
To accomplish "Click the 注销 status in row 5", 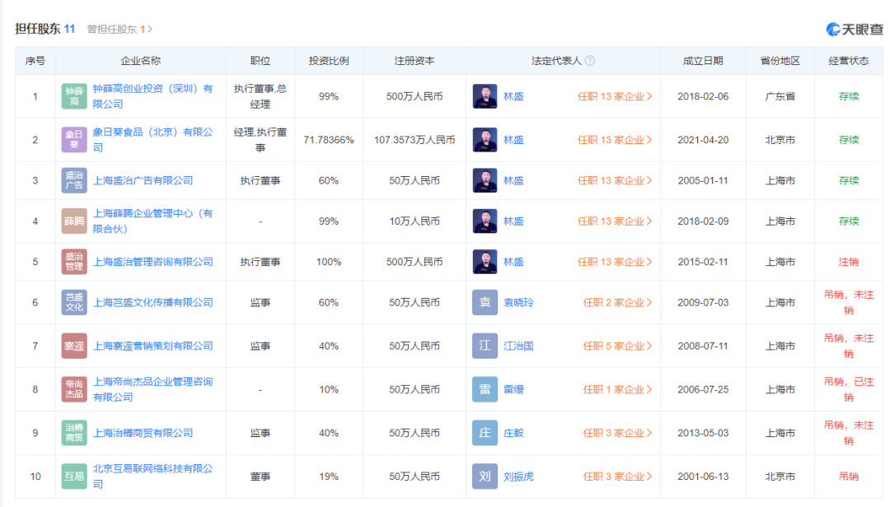I will [849, 262].
